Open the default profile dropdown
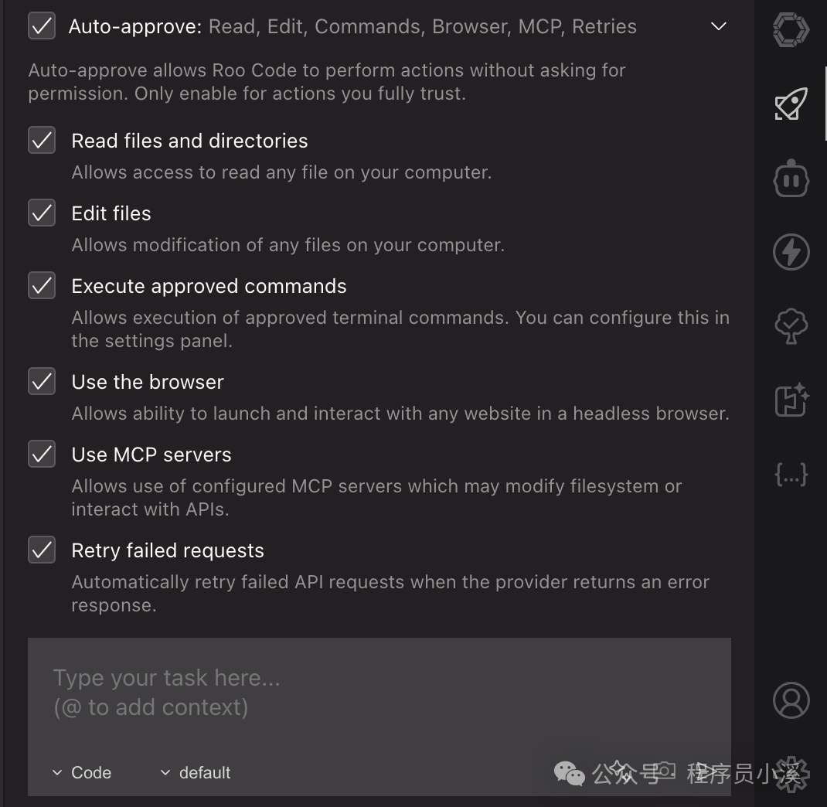This screenshot has width=827, height=807. pos(196,772)
